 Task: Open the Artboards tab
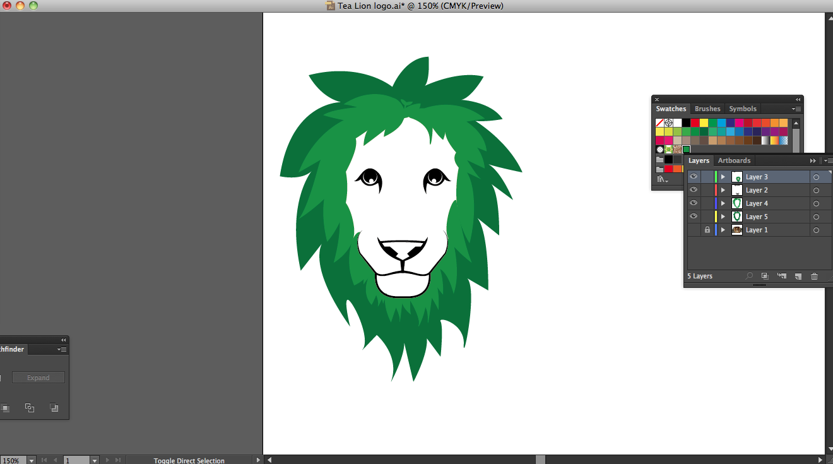pyautogui.click(x=734, y=160)
